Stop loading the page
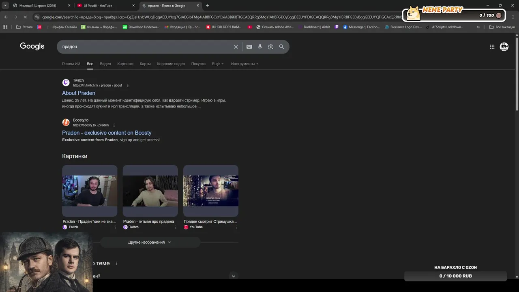 (25, 17)
